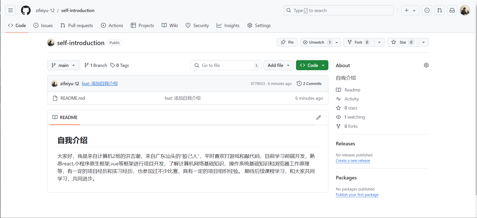
Task: Switch to the Code tab
Action: click(x=17, y=25)
